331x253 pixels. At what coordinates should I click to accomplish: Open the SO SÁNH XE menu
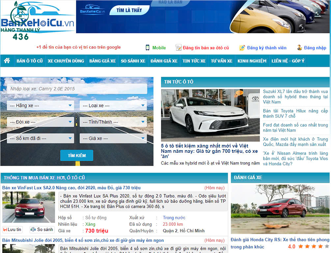coord(133,61)
